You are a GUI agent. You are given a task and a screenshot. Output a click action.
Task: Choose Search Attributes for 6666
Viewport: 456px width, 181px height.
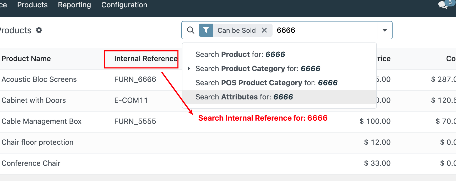244,97
